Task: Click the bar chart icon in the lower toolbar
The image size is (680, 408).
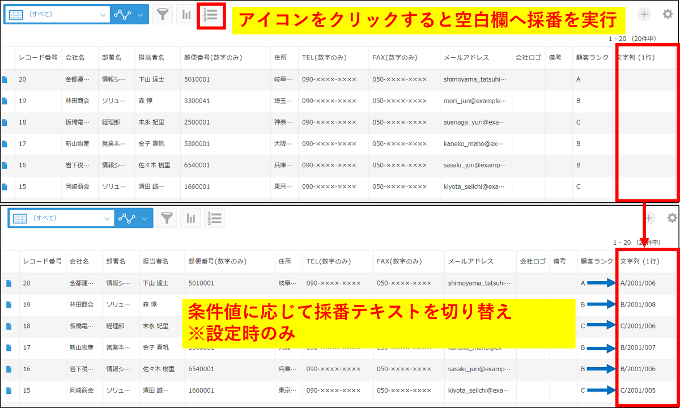Action: pos(190,217)
